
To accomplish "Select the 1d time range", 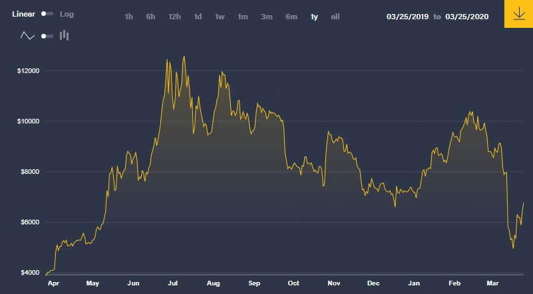I will (x=198, y=17).
